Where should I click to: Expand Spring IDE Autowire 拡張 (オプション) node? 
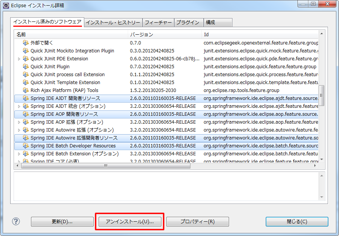[x=19, y=130]
